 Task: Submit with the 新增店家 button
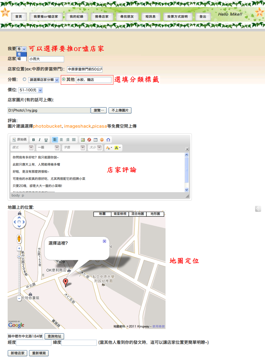point(18,353)
